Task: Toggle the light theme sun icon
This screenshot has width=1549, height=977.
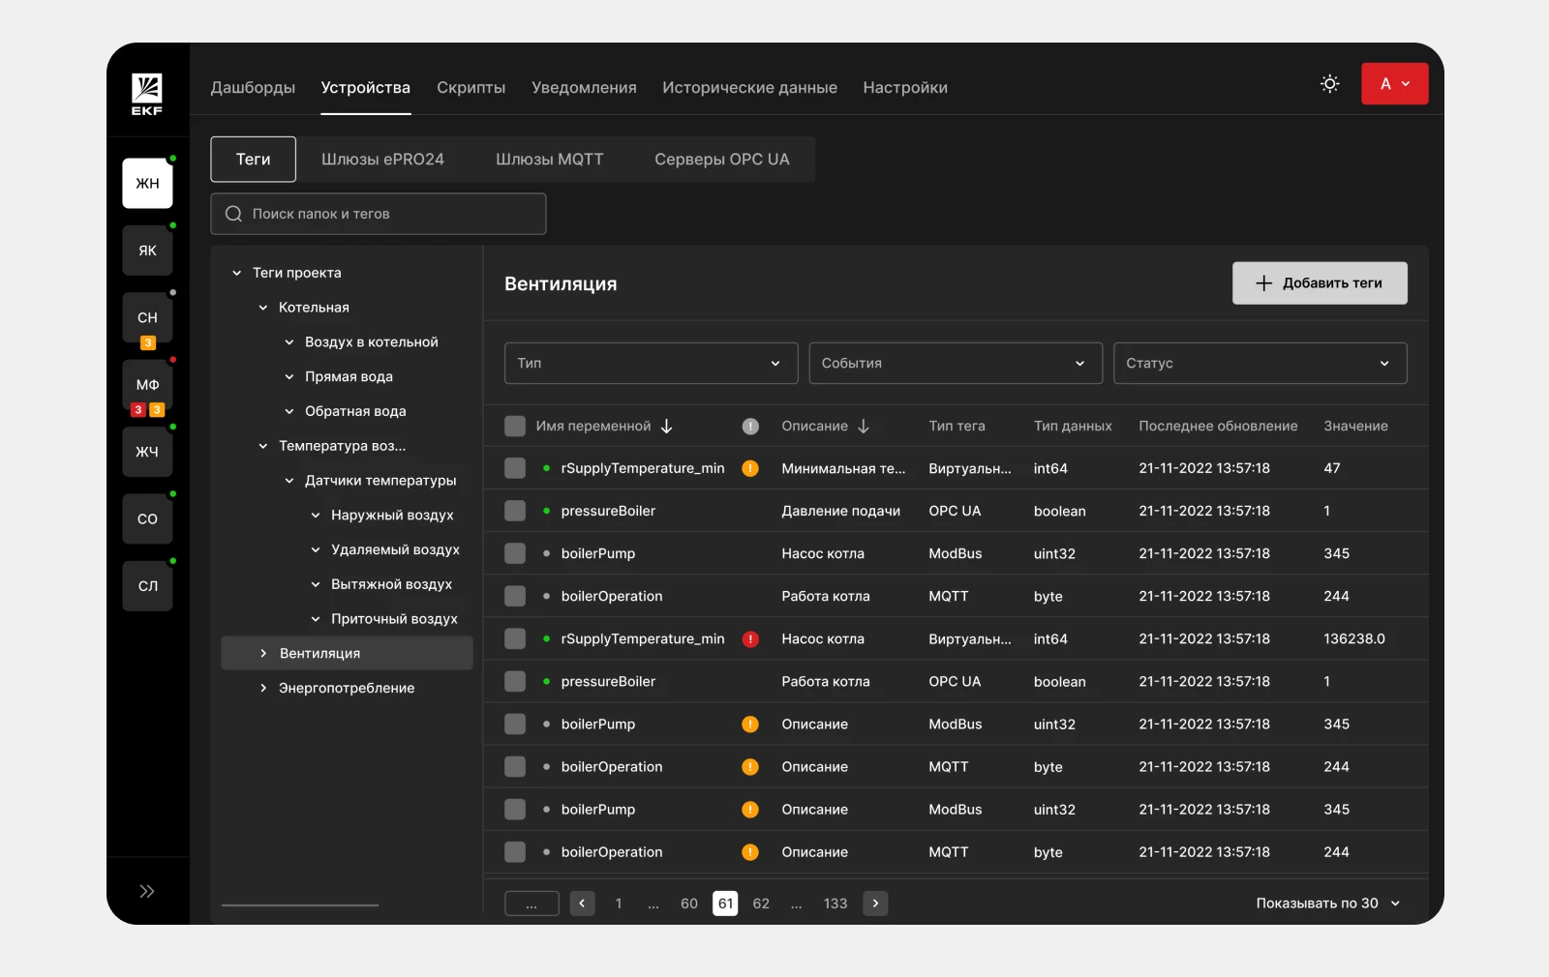Action: (x=1329, y=84)
